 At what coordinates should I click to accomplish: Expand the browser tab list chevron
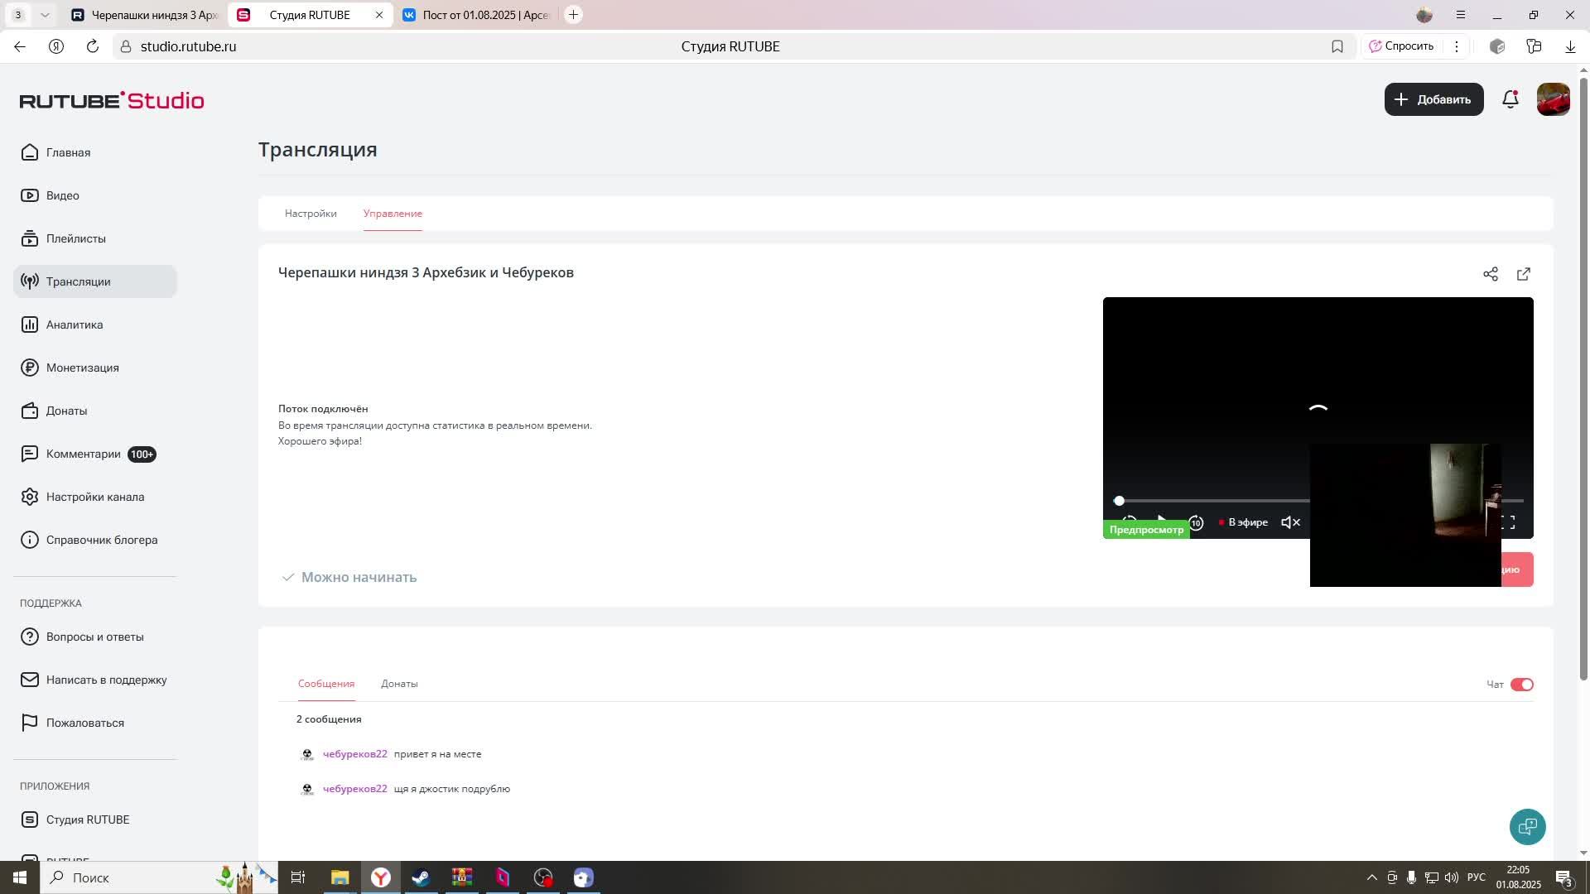(x=45, y=15)
